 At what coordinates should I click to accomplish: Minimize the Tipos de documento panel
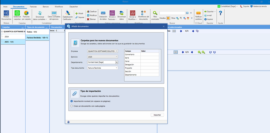click(47, 27)
